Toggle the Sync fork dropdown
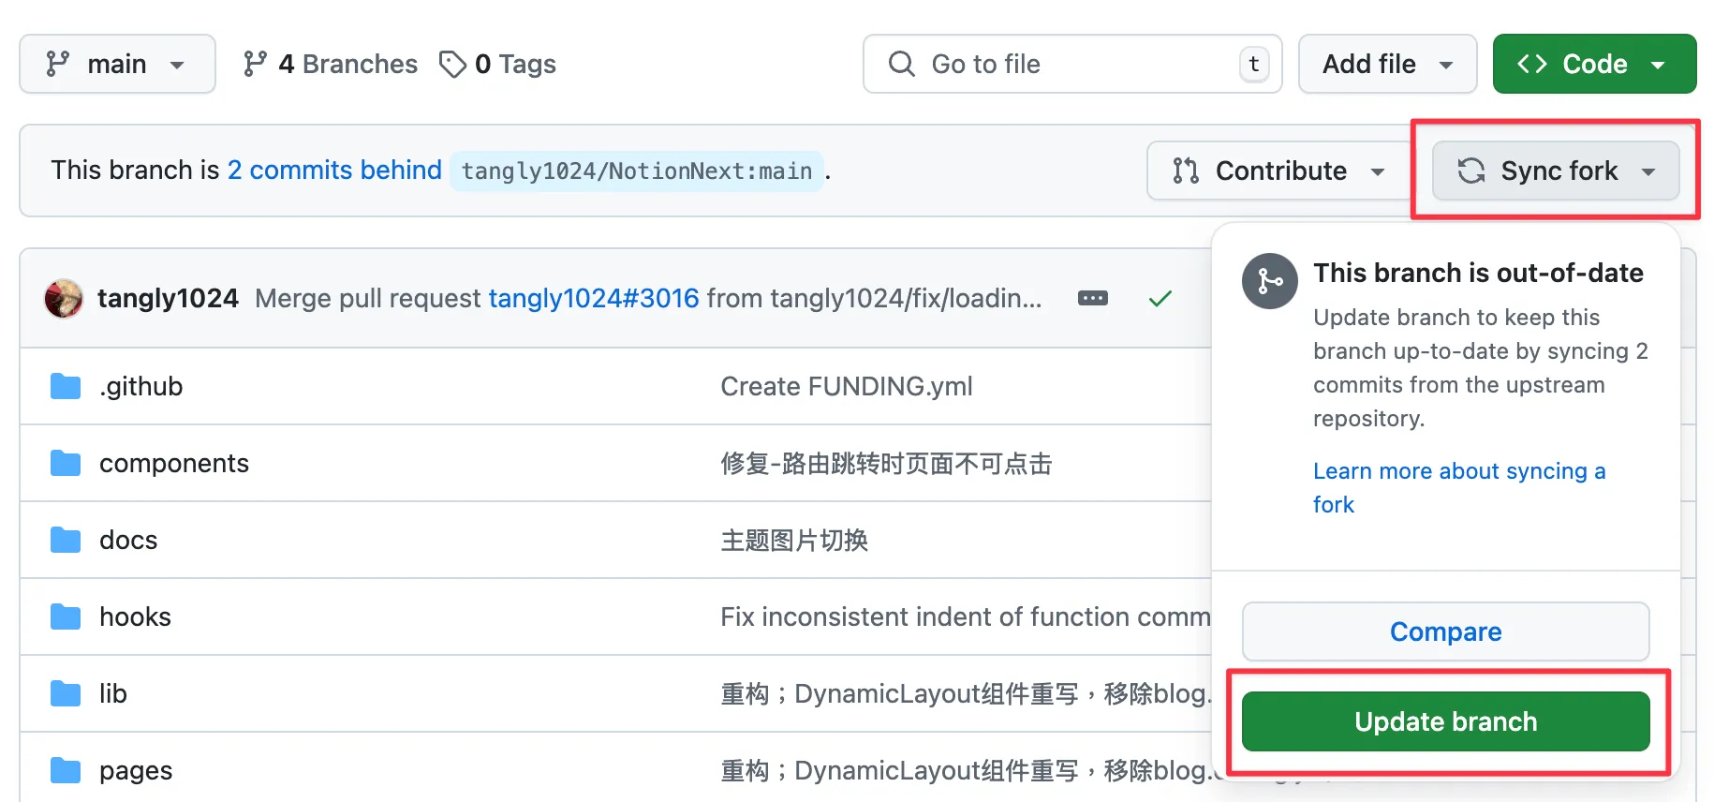This screenshot has height=802, width=1714. tap(1556, 171)
